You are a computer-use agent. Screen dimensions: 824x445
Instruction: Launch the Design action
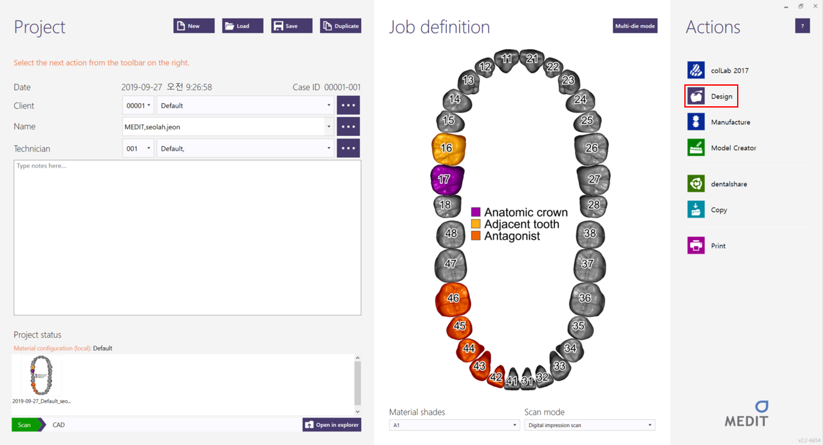711,97
